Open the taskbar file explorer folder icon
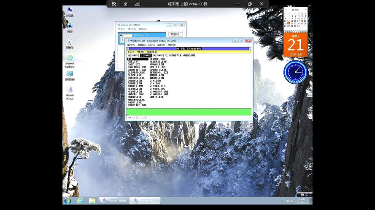 92,201
